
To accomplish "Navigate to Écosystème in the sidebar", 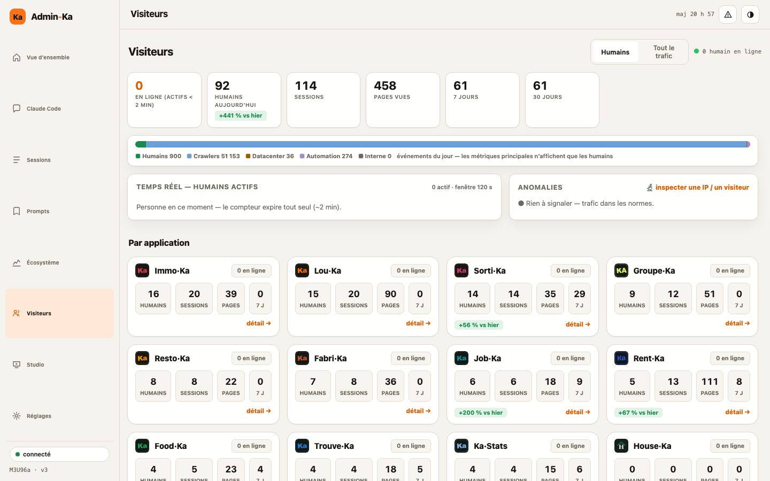I will pos(59,262).
